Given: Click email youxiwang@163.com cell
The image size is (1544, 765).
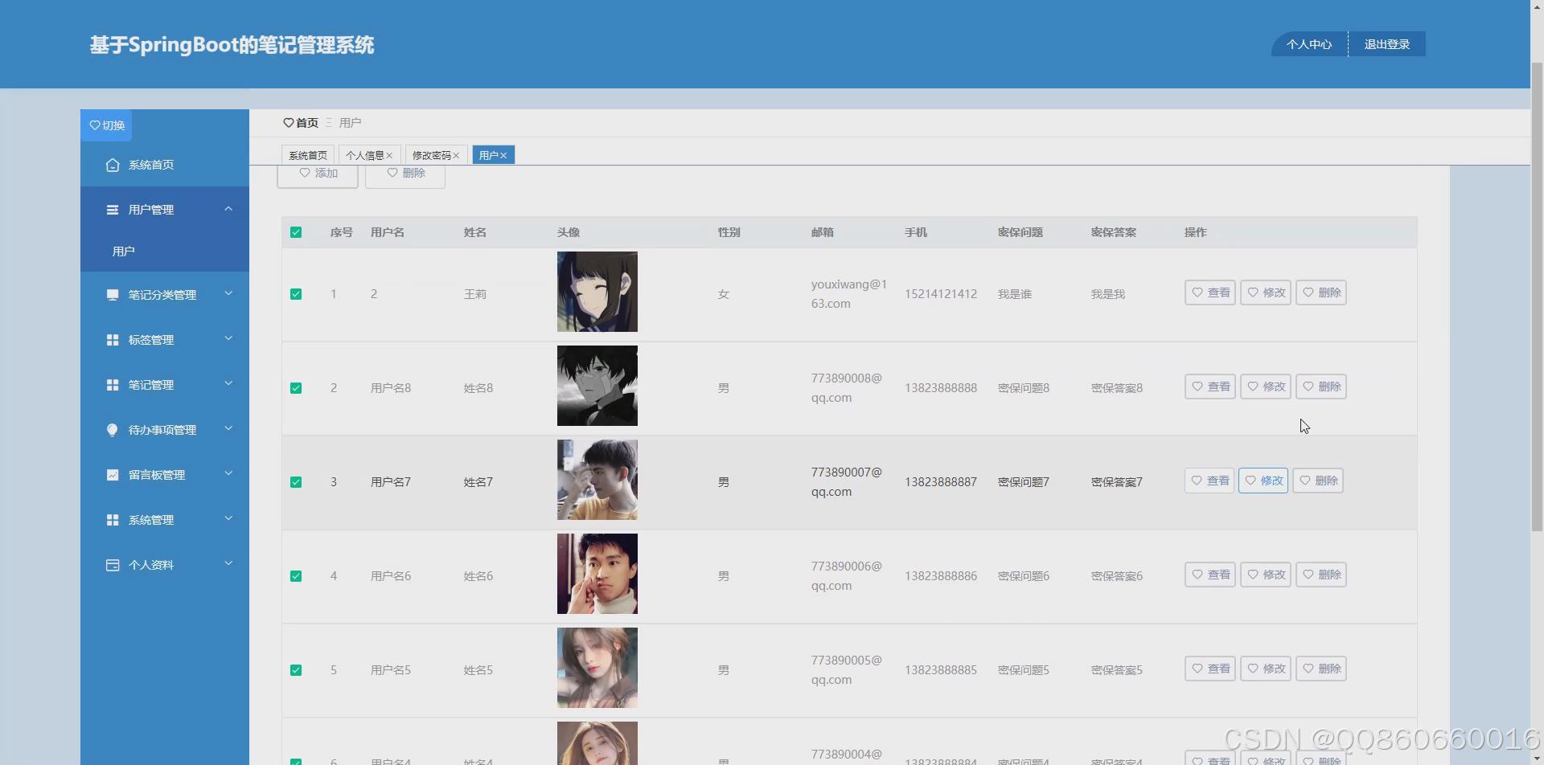Looking at the screenshot, I should [x=849, y=294].
